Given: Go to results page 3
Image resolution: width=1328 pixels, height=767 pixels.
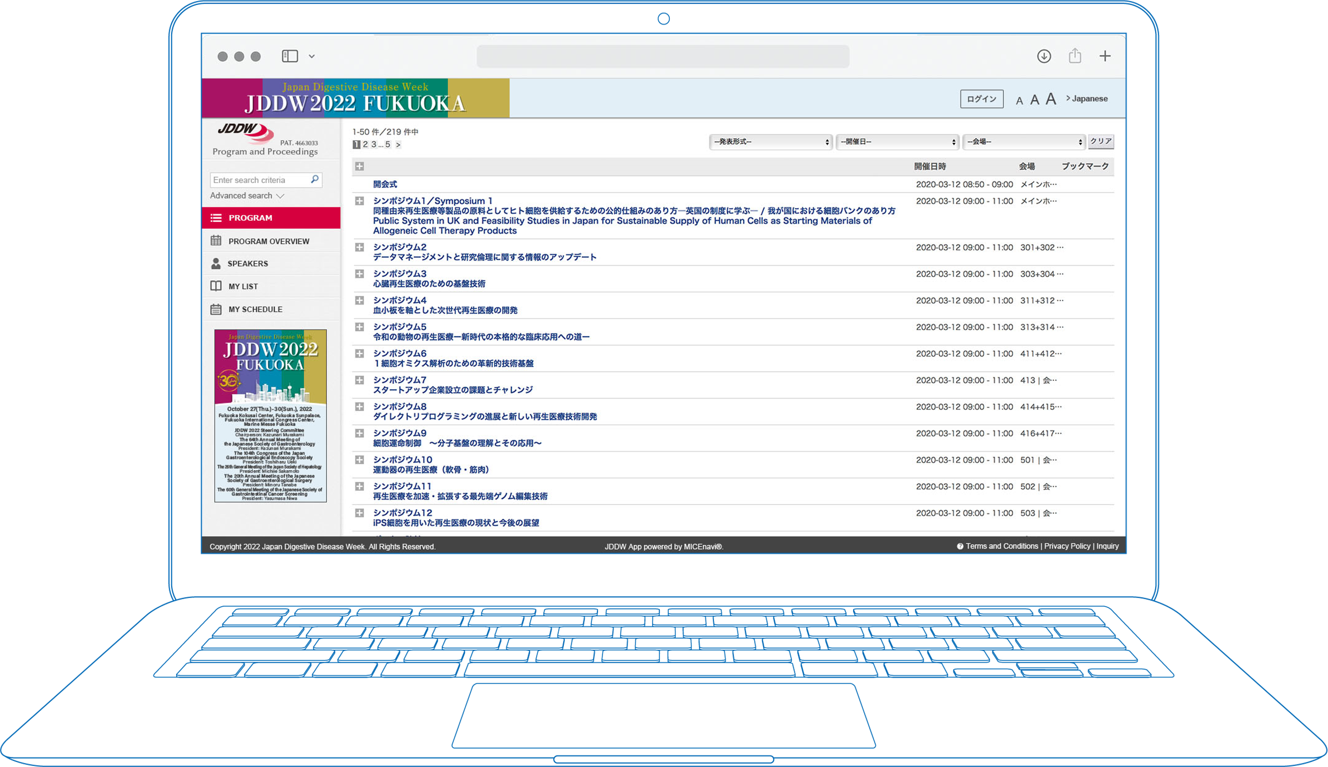Looking at the screenshot, I should [x=374, y=144].
